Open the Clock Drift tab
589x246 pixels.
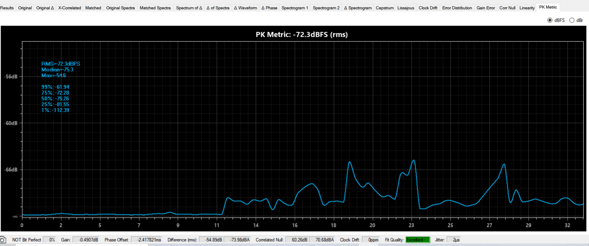[428, 8]
